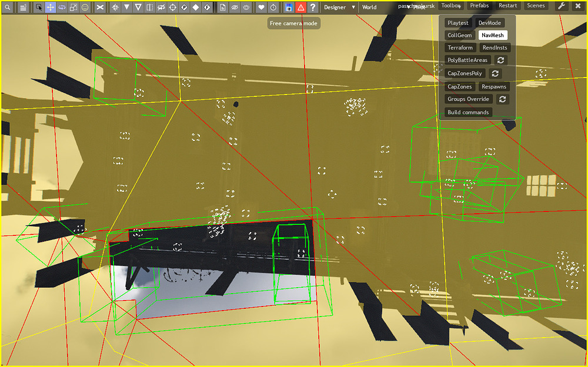Activate the move arrows tool

[x=50, y=7]
